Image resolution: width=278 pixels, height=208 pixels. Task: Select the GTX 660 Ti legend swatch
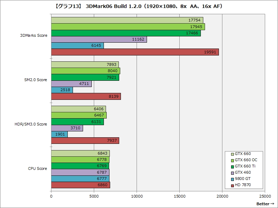(x=232, y=166)
